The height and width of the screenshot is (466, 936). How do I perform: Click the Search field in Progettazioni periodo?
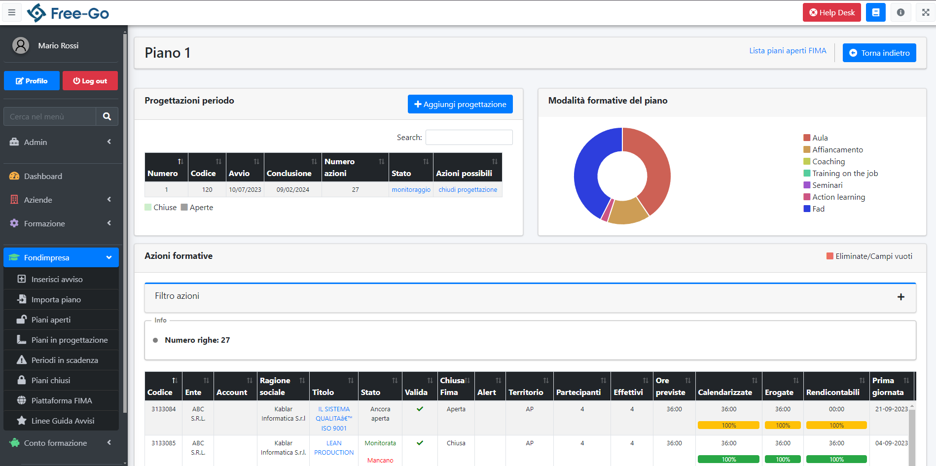(469, 137)
